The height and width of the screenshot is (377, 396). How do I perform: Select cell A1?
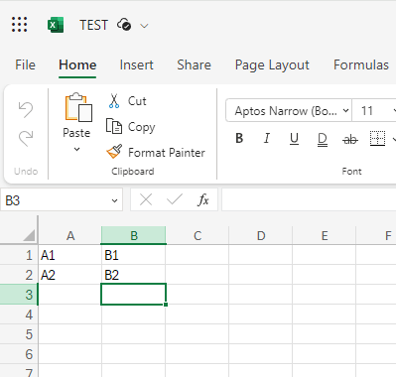click(x=69, y=255)
